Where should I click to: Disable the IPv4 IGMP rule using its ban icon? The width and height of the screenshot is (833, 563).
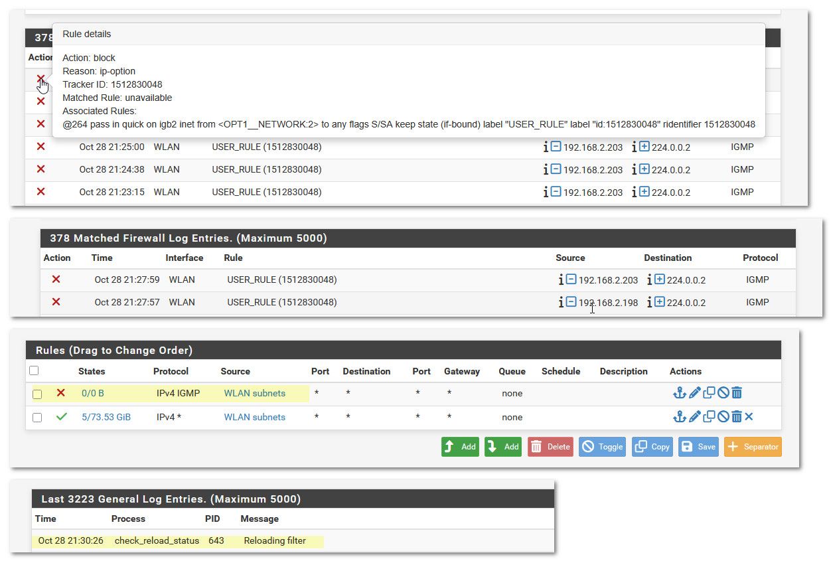click(723, 393)
